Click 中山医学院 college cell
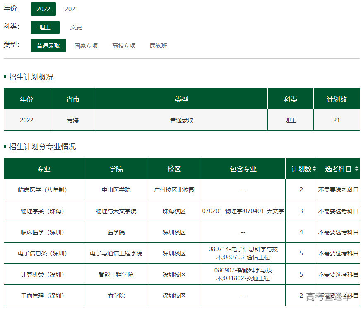Viewport: 363px width, 313px height. (116, 190)
